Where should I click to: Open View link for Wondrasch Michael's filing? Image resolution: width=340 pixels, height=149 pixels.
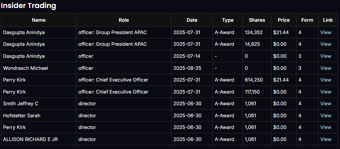pyautogui.click(x=326, y=68)
